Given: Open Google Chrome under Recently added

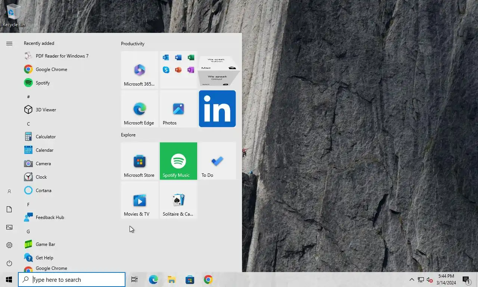Looking at the screenshot, I should [67, 70].
